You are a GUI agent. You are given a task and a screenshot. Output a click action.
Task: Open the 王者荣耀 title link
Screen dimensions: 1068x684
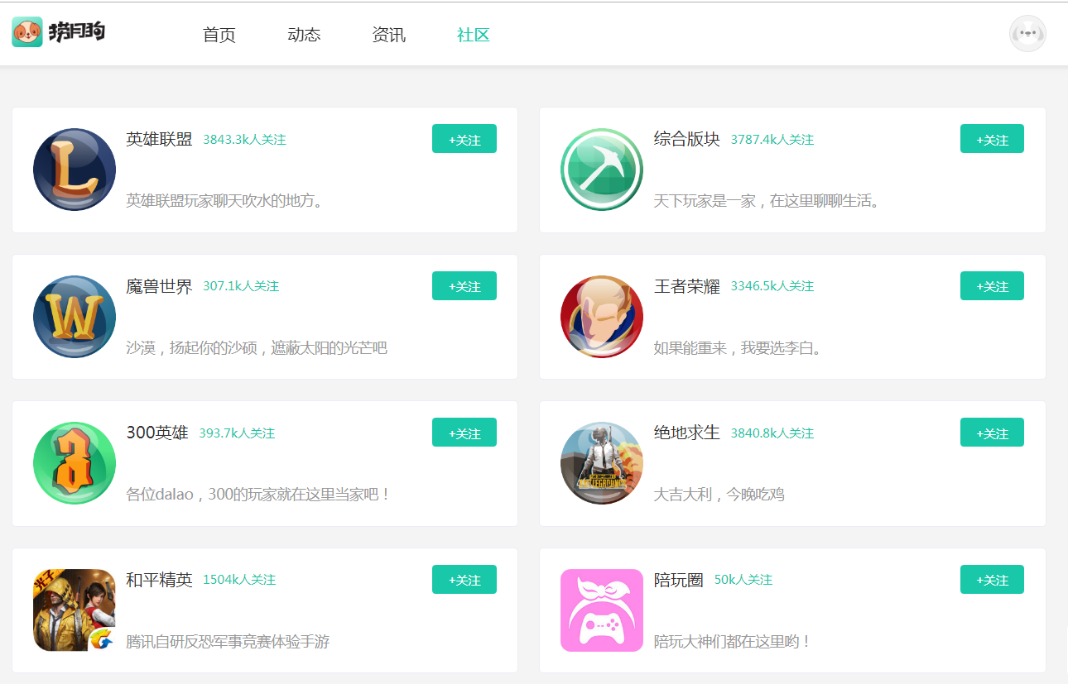tap(687, 286)
